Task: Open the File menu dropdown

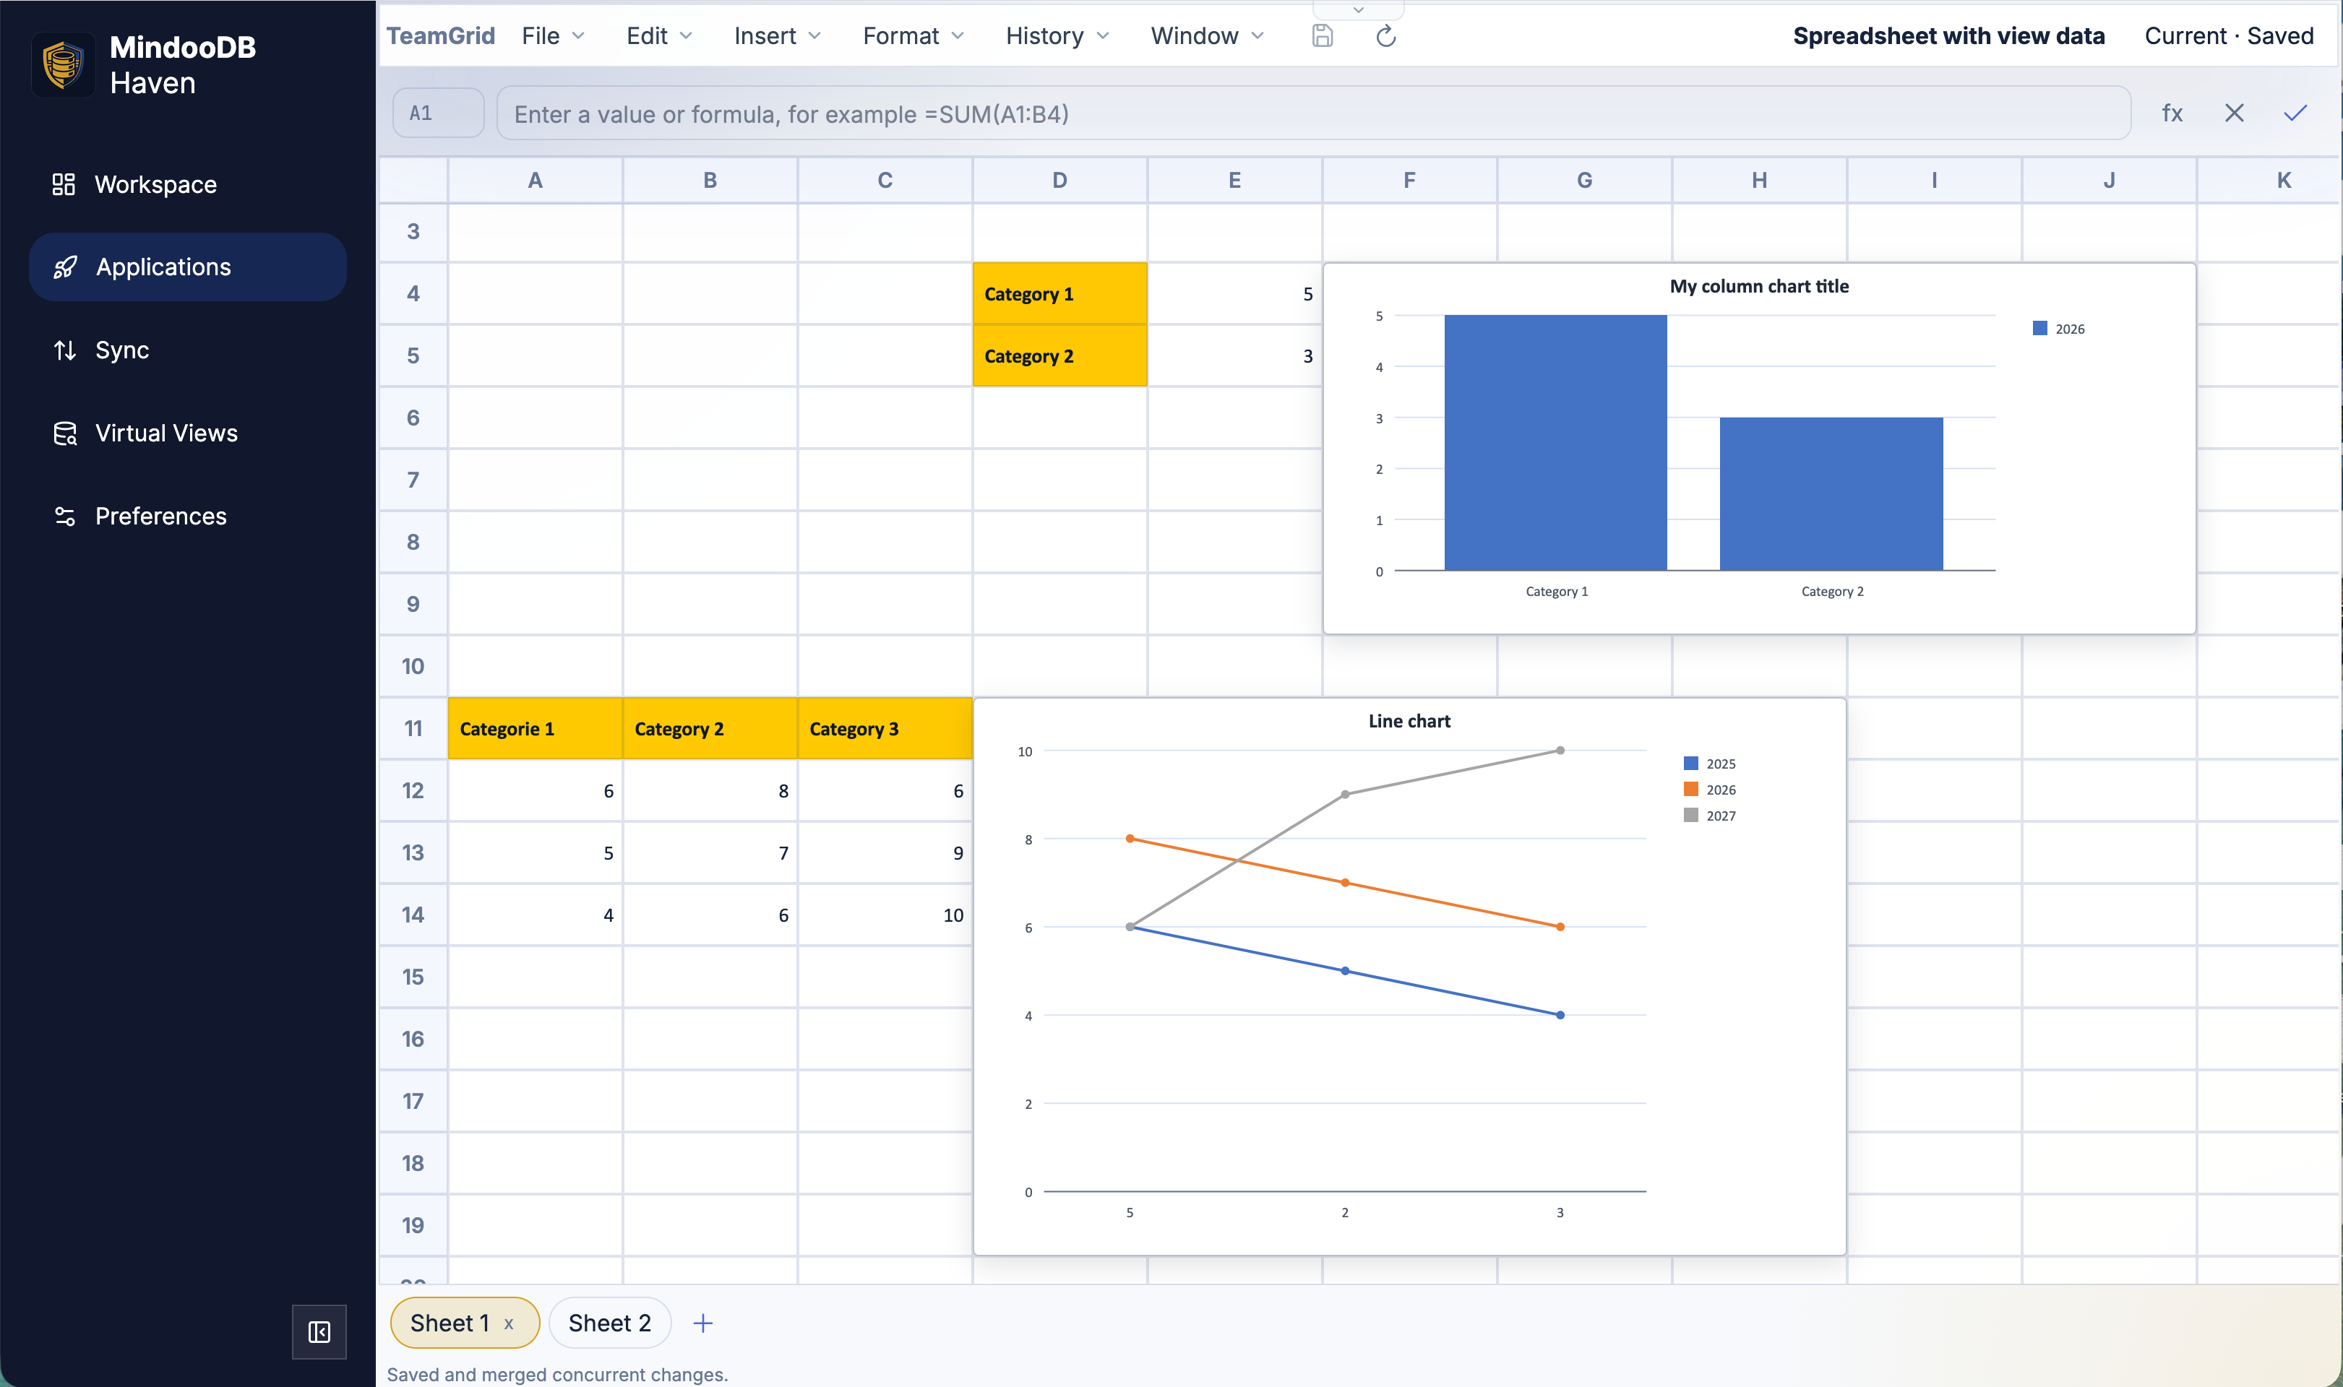Action: click(x=554, y=35)
